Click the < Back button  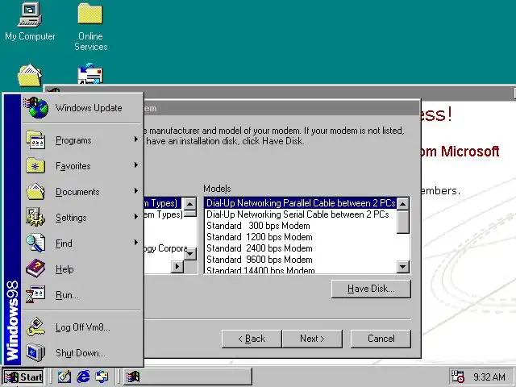[x=252, y=339]
